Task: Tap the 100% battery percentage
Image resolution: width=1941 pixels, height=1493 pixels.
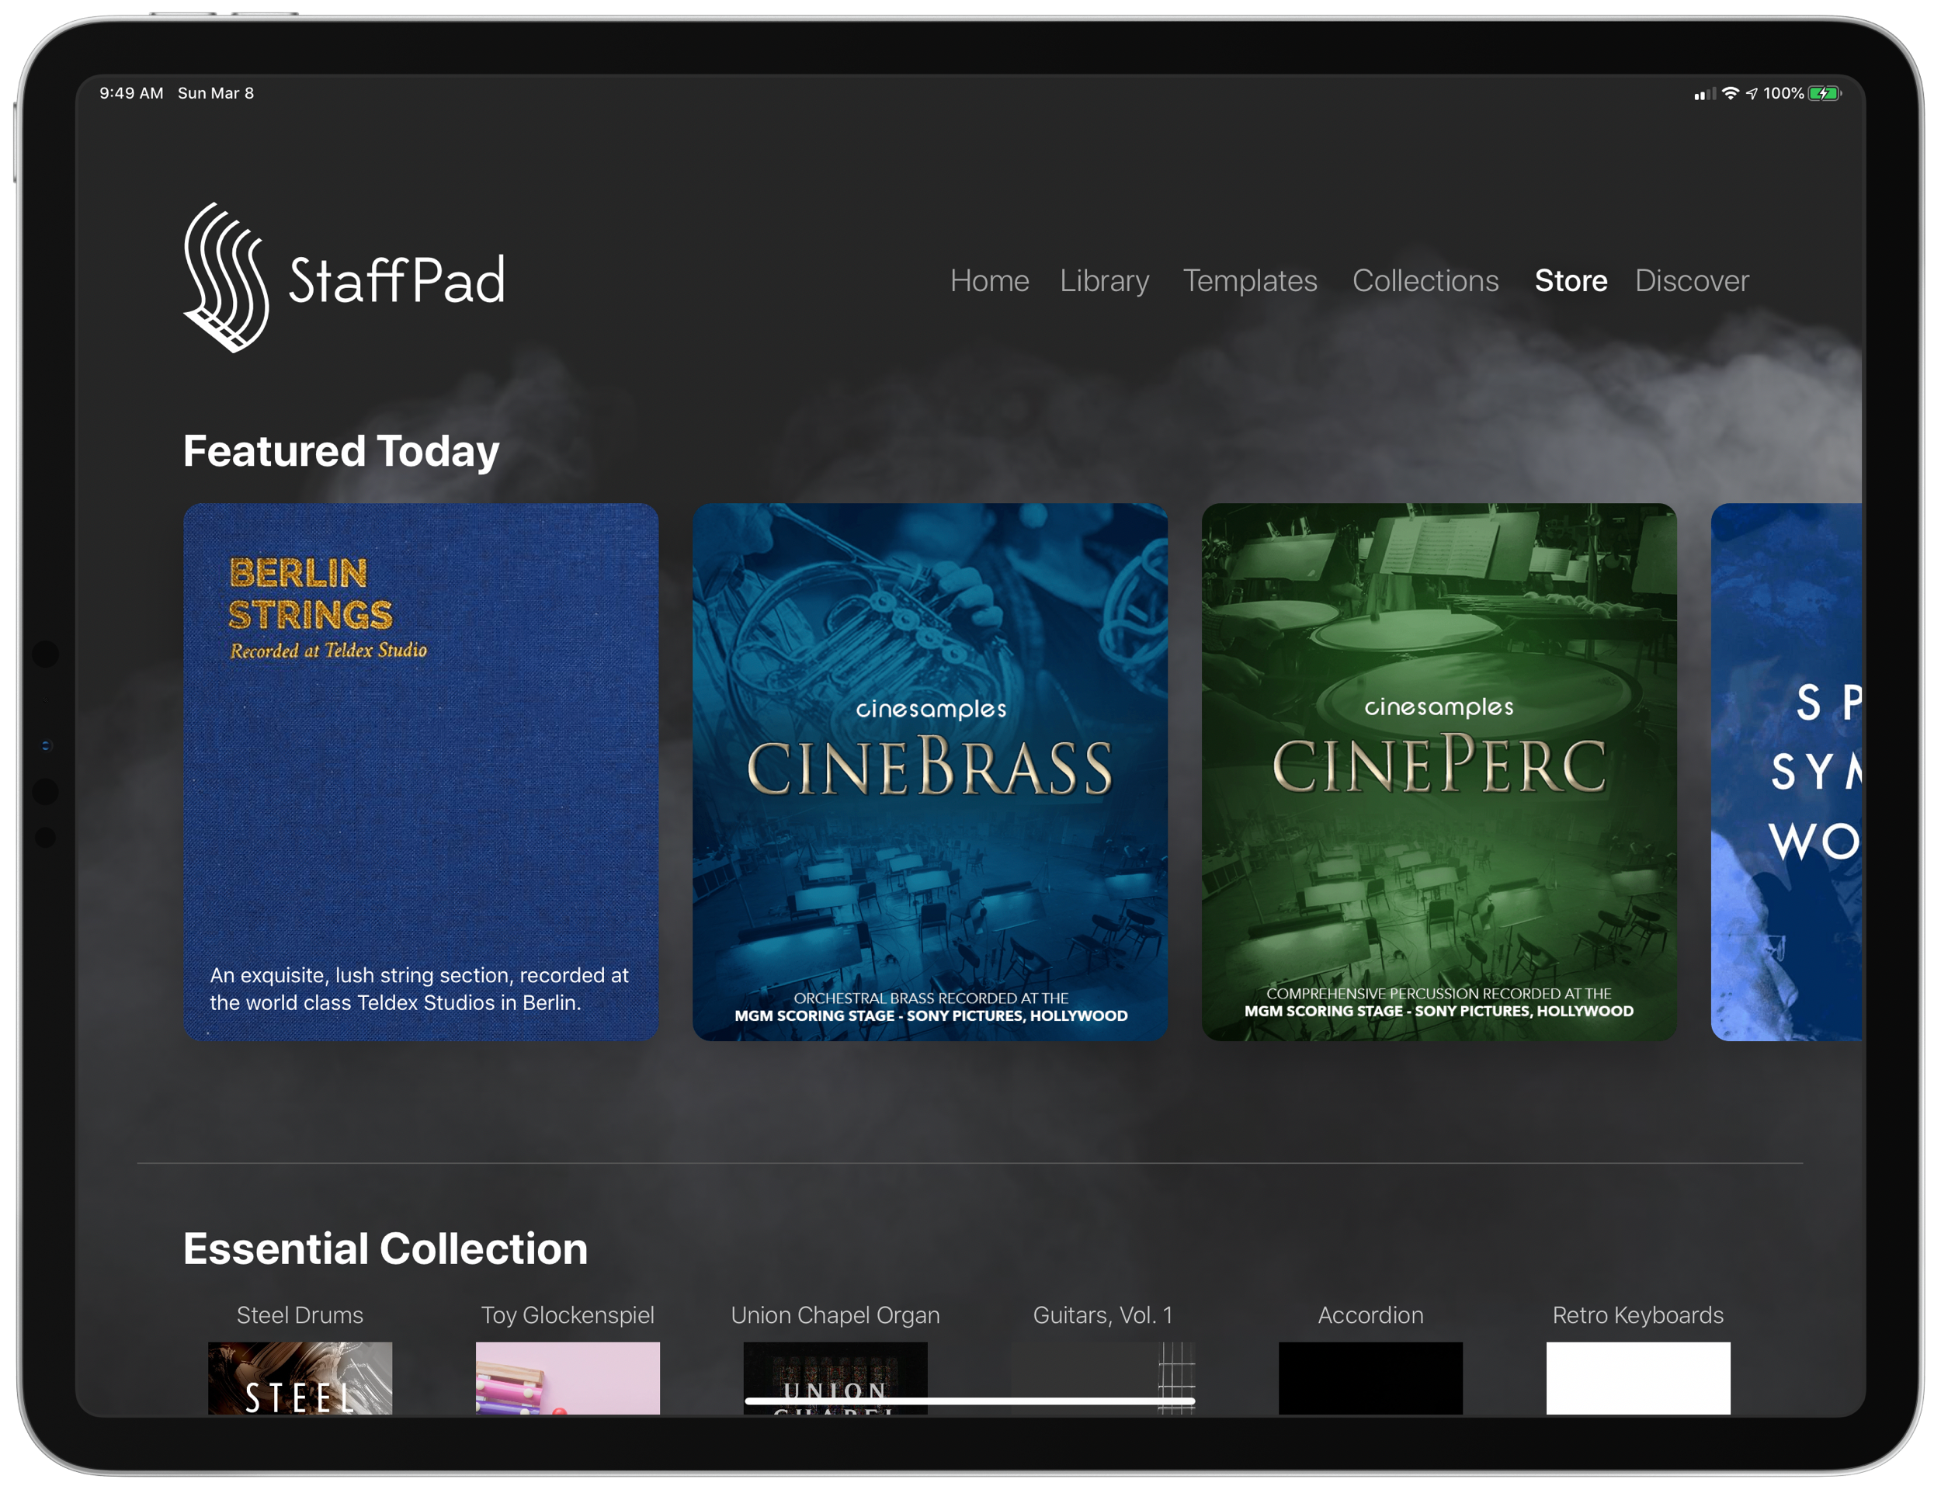Action: click(x=1783, y=93)
